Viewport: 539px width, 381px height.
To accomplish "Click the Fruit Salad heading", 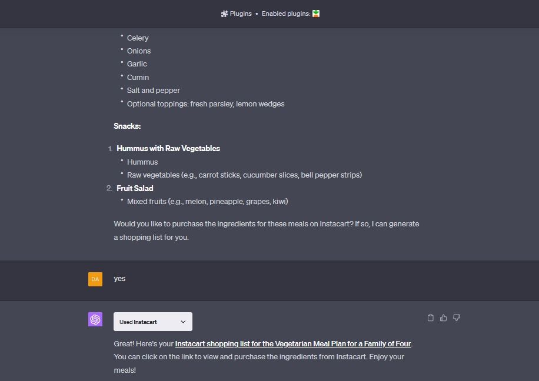I will [135, 188].
